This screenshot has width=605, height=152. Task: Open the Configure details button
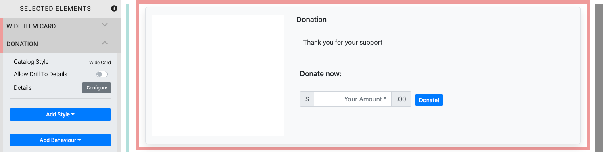(96, 88)
